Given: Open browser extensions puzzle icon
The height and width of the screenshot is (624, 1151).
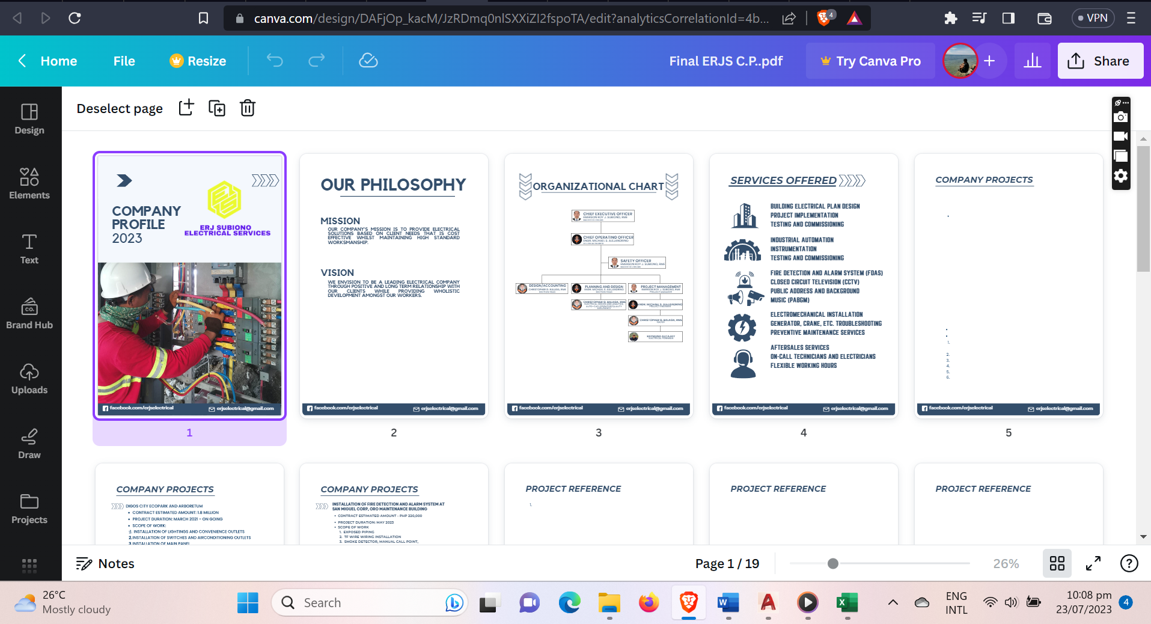Looking at the screenshot, I should (950, 18).
